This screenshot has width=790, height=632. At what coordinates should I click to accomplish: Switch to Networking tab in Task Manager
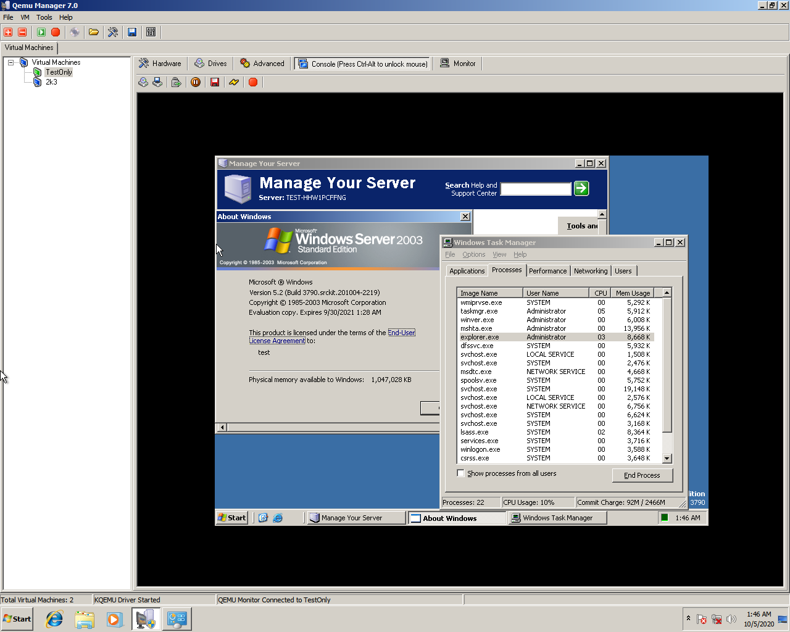point(591,271)
